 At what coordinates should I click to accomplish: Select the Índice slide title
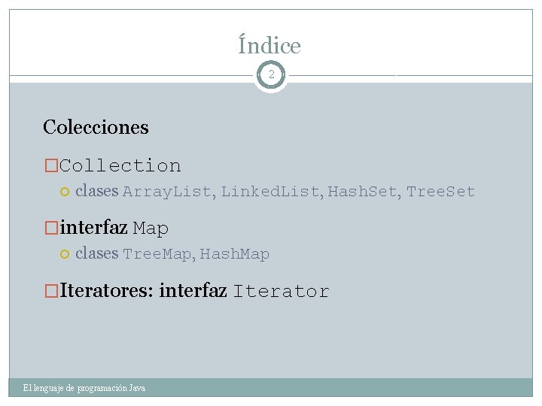269,46
